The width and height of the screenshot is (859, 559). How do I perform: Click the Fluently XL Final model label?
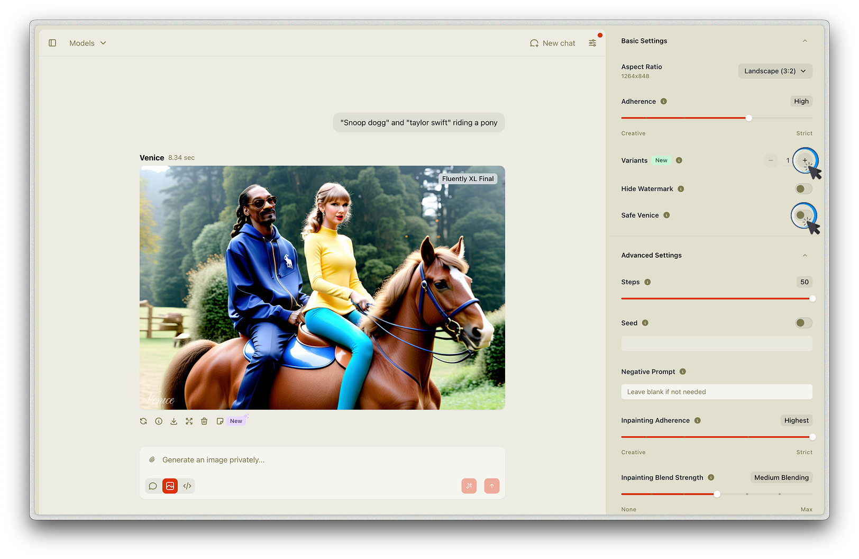(x=468, y=179)
